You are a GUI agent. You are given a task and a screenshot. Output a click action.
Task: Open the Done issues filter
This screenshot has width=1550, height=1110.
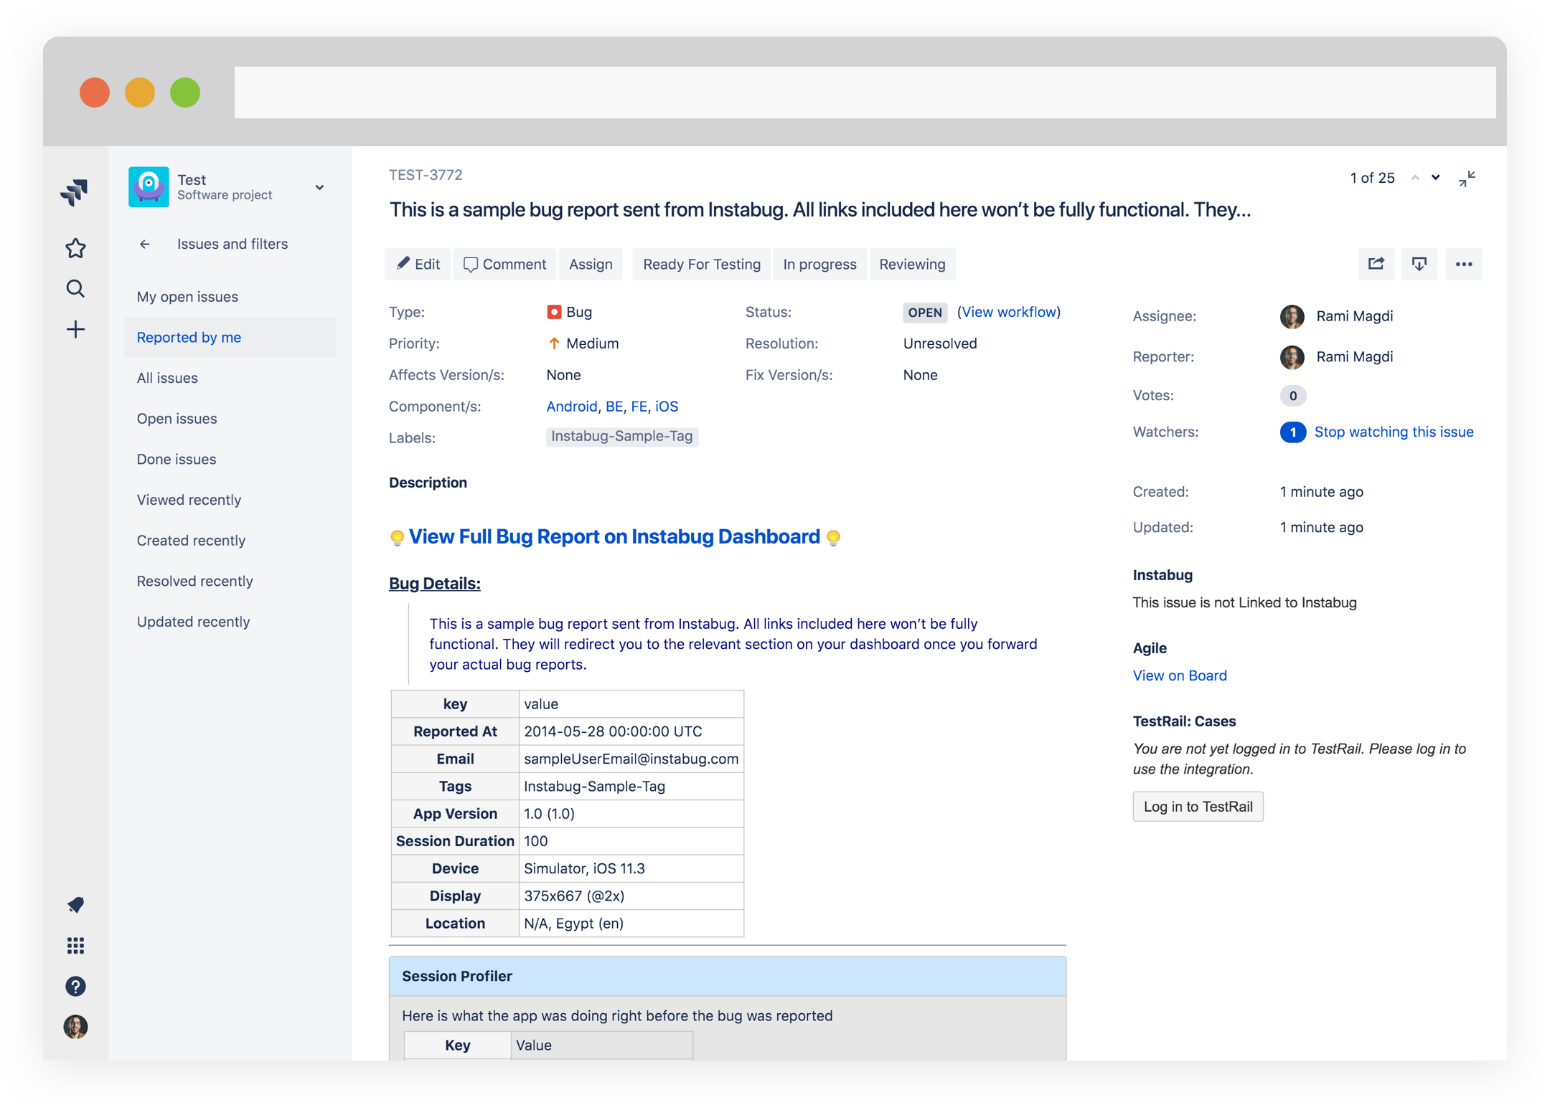pos(176,459)
